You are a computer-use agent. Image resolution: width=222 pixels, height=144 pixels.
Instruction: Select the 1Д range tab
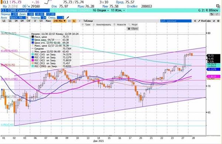[4, 21]
